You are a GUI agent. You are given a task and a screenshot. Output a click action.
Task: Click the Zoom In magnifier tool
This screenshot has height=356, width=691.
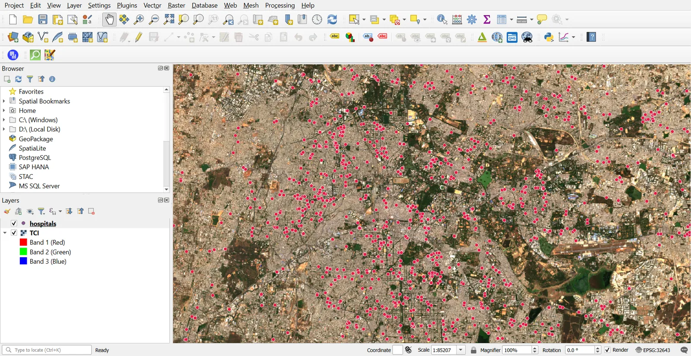139,19
